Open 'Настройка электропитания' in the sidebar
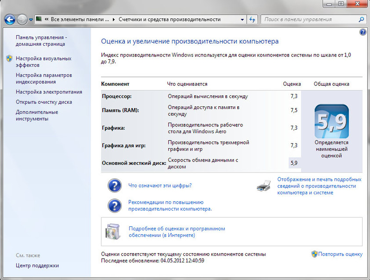 point(49,92)
